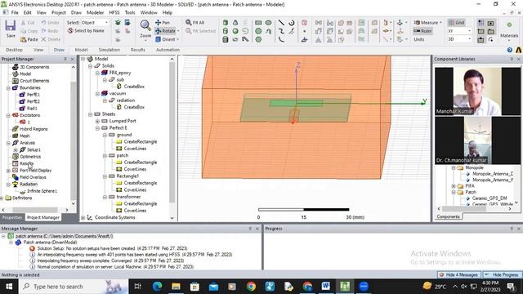Open the File menu
Image resolution: width=523 pixels, height=294 pixels.
(15, 13)
